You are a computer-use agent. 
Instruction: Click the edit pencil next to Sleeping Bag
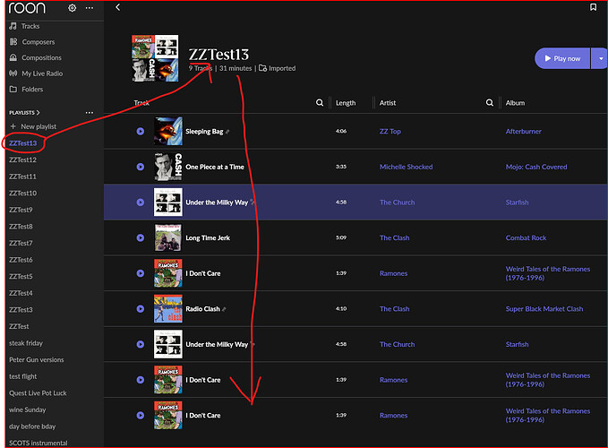point(227,132)
